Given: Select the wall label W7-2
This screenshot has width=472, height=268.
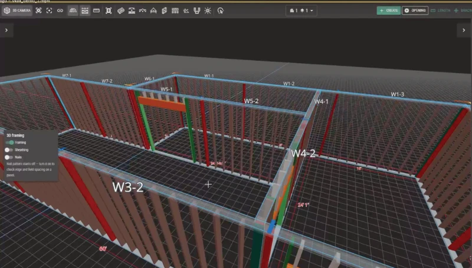Looking at the screenshot, I should [x=107, y=81].
